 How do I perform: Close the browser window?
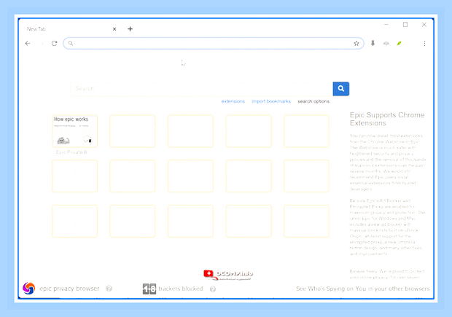point(424,25)
